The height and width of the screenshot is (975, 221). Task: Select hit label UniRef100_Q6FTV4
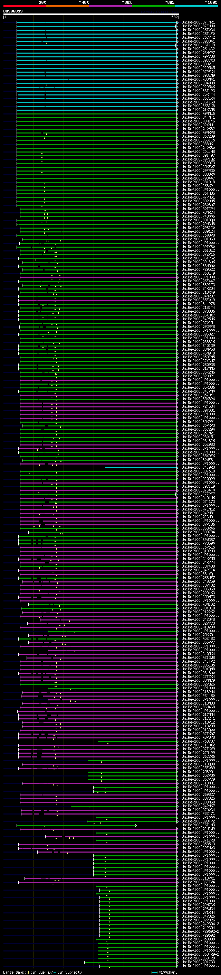(198, 882)
